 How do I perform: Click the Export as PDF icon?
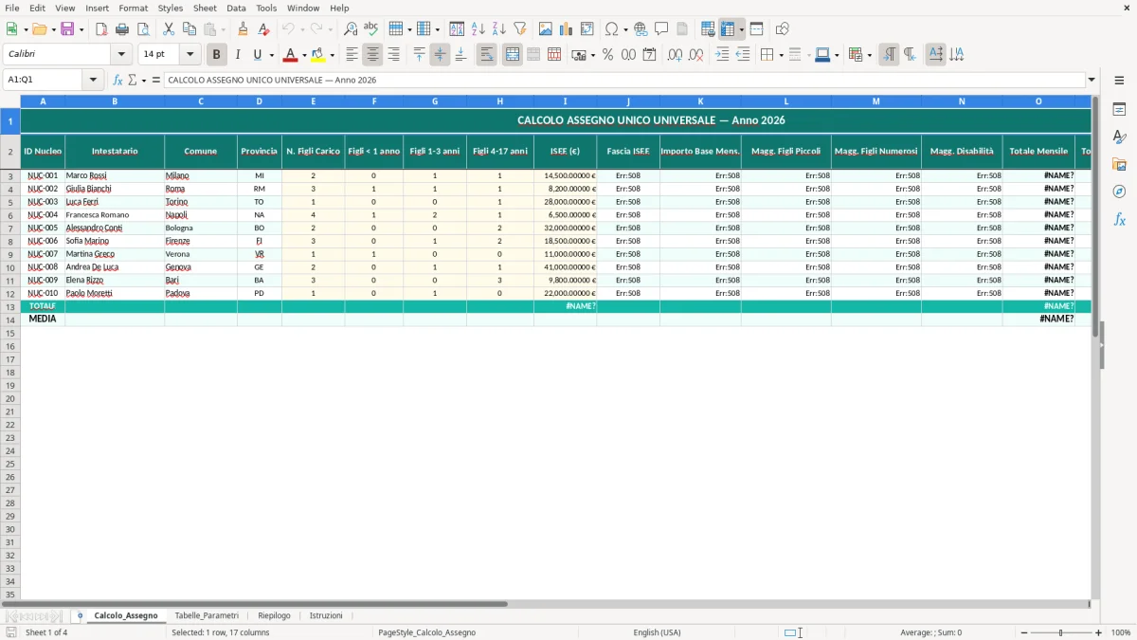tap(101, 29)
